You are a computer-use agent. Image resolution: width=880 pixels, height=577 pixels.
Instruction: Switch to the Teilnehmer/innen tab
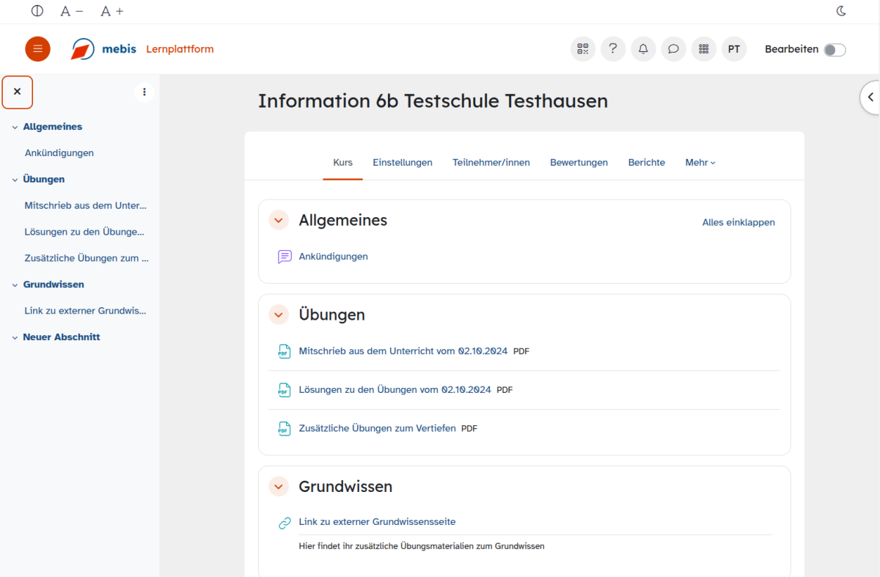point(491,163)
